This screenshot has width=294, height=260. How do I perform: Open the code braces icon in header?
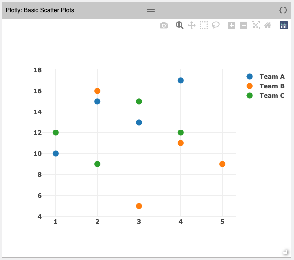[x=283, y=10]
